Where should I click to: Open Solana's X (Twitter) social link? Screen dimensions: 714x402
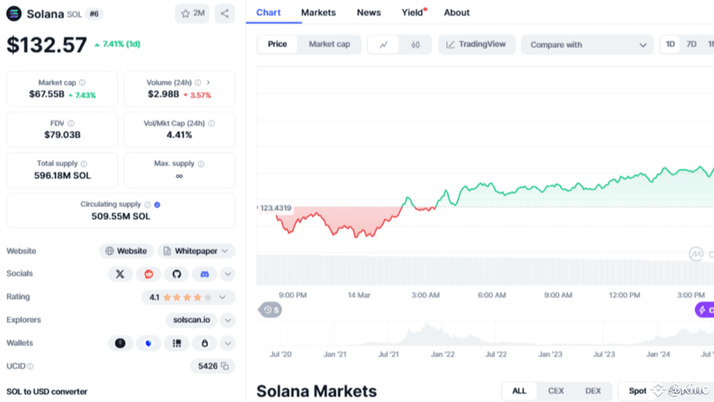[120, 274]
